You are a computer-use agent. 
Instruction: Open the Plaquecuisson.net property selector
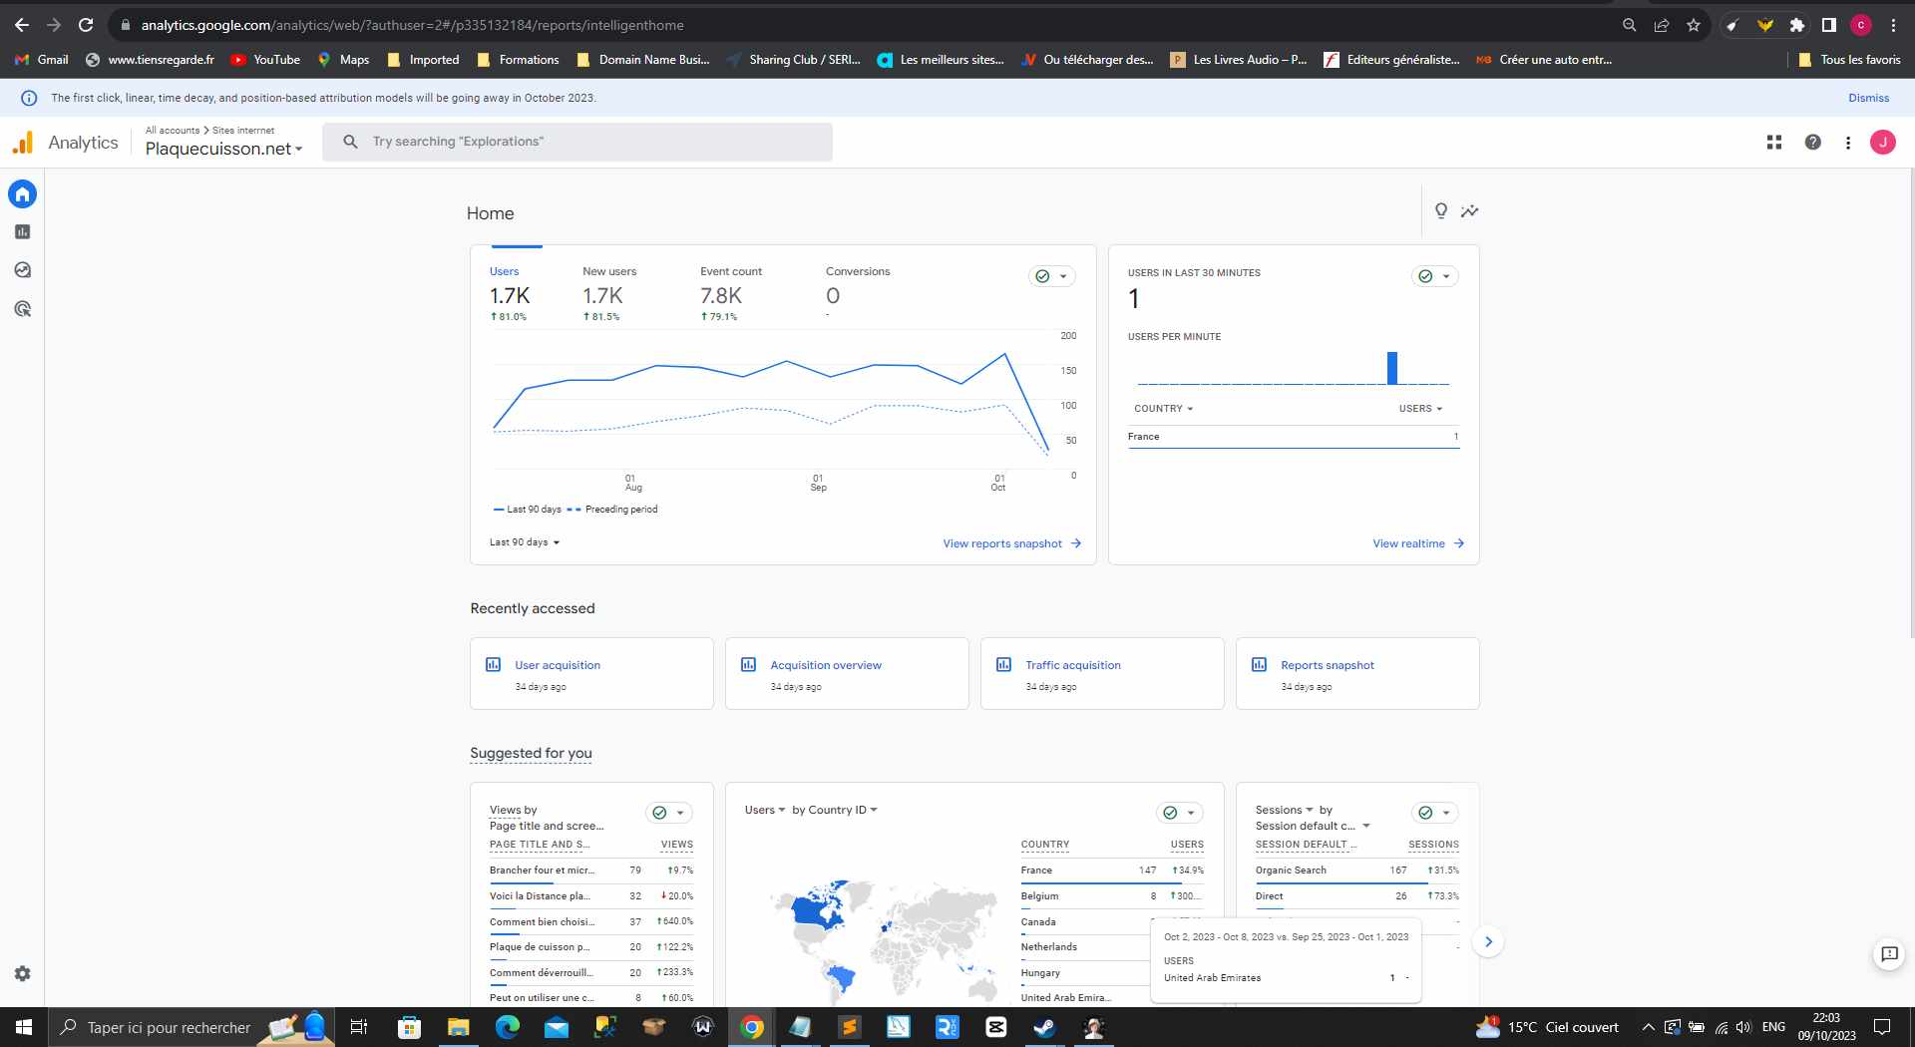pyautogui.click(x=223, y=149)
